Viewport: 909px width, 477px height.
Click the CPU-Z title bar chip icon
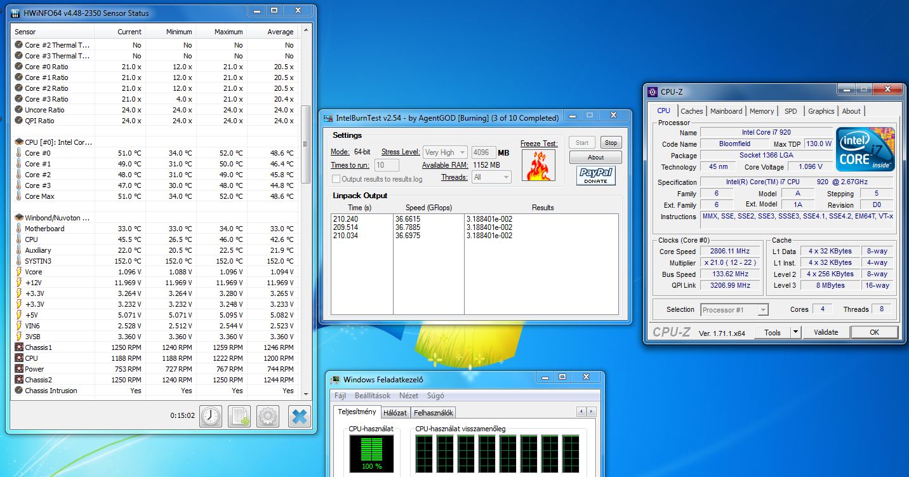(653, 92)
